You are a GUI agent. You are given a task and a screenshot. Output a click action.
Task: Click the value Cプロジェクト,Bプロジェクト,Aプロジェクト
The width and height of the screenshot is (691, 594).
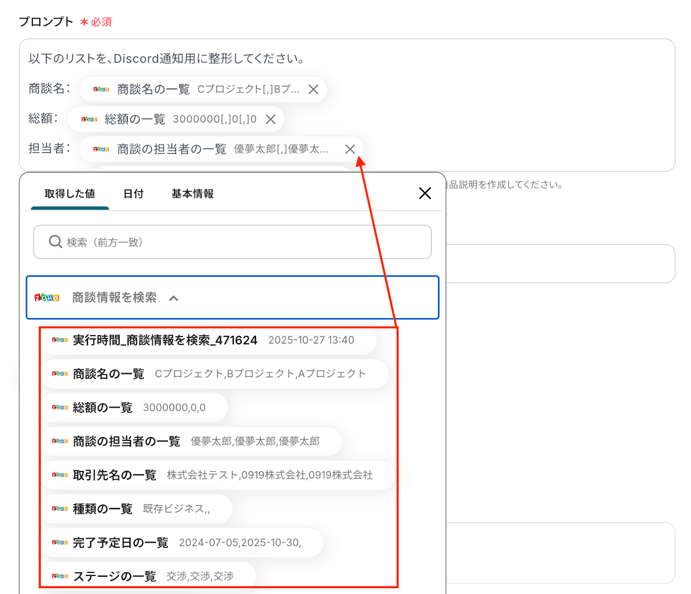pos(260,374)
